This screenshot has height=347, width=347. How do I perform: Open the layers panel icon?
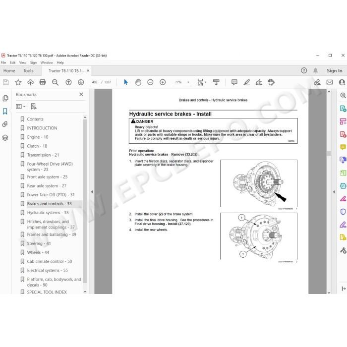click(5, 138)
